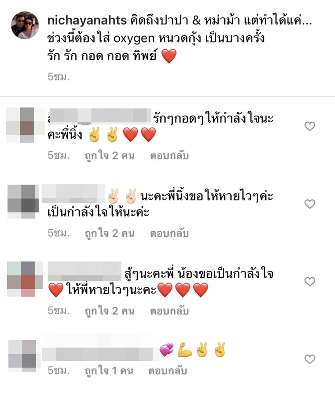
Task: Open nichayanahts profile picture
Action: pyautogui.click(x=25, y=25)
